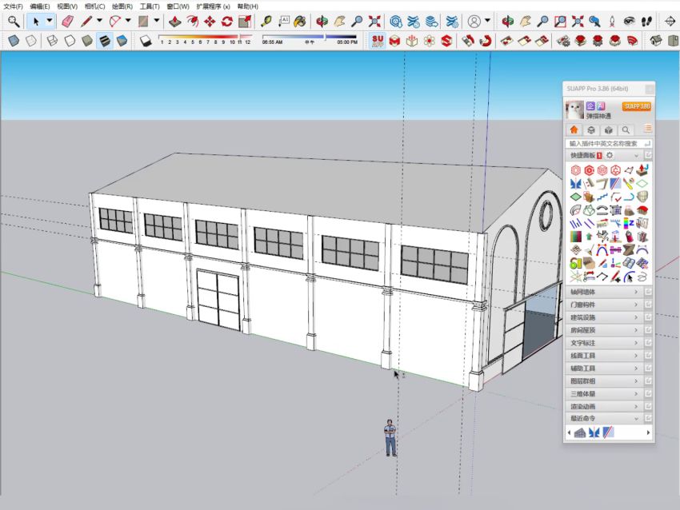Expand the 轴网墙体 section
This screenshot has height=510, width=680.
click(605, 292)
